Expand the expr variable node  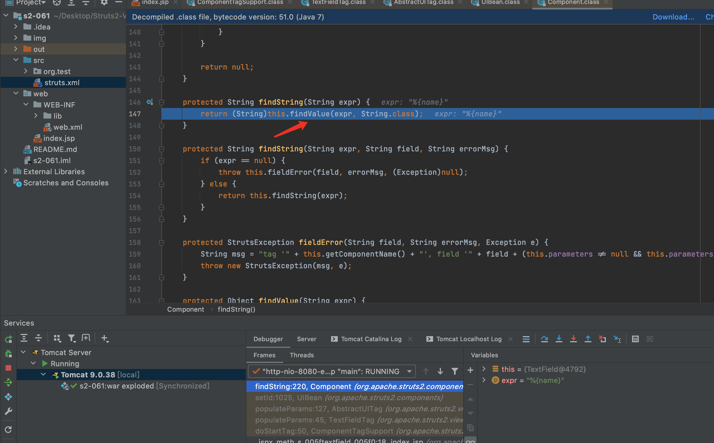(x=484, y=380)
